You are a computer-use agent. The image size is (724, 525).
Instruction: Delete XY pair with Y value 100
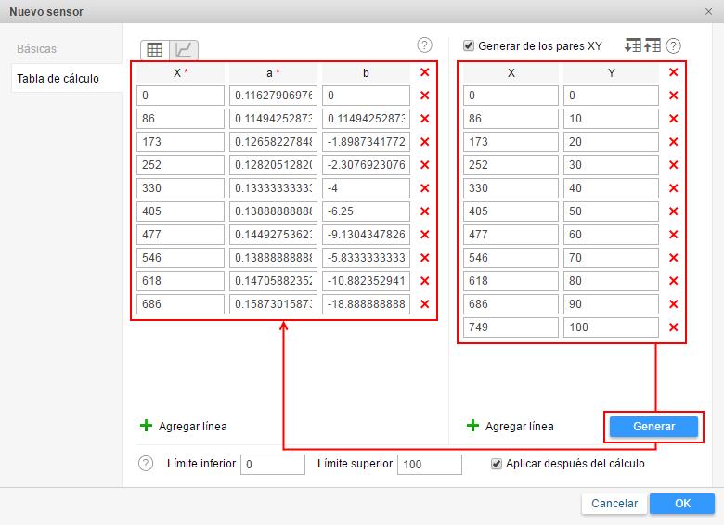click(x=673, y=327)
